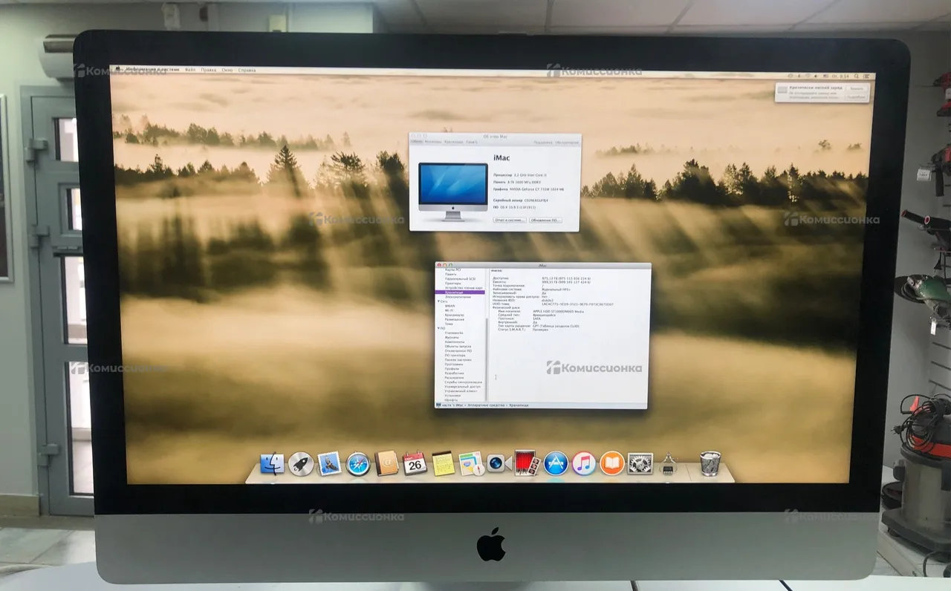
Task: Open Обслуживание link in About This Mac
Action: tap(567, 143)
